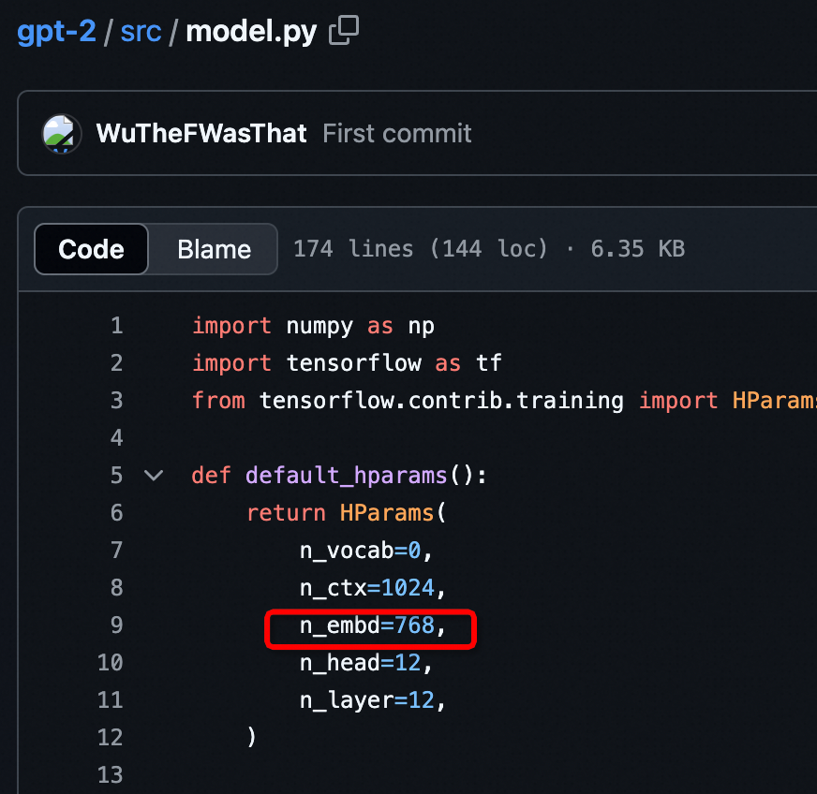The image size is (817, 794).
Task: Select line number 3
Action: tap(116, 401)
